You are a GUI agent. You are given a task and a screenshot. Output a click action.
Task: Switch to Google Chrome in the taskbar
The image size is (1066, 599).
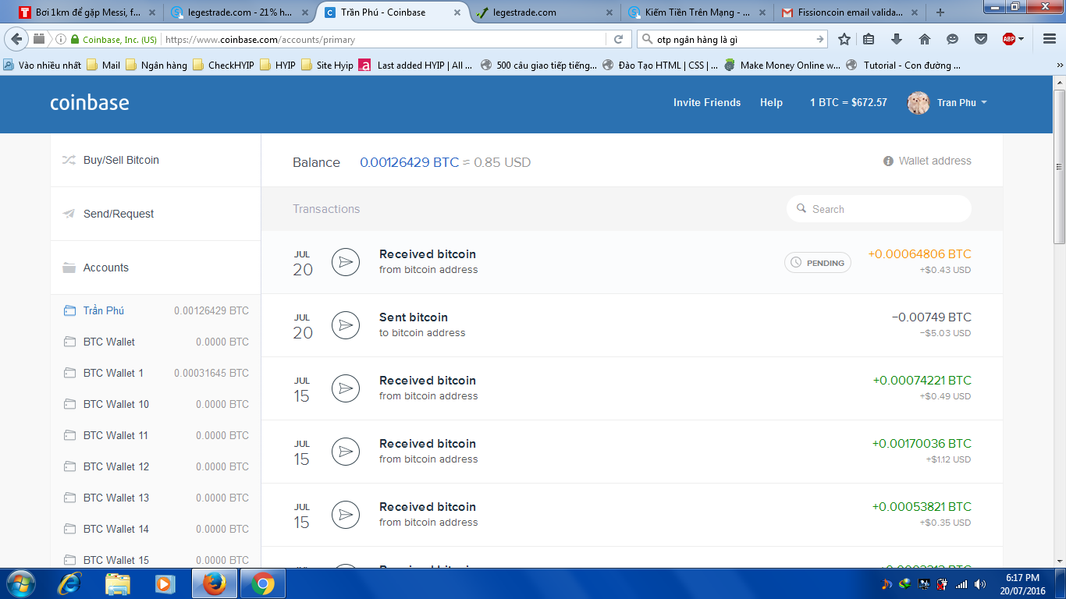tap(263, 583)
